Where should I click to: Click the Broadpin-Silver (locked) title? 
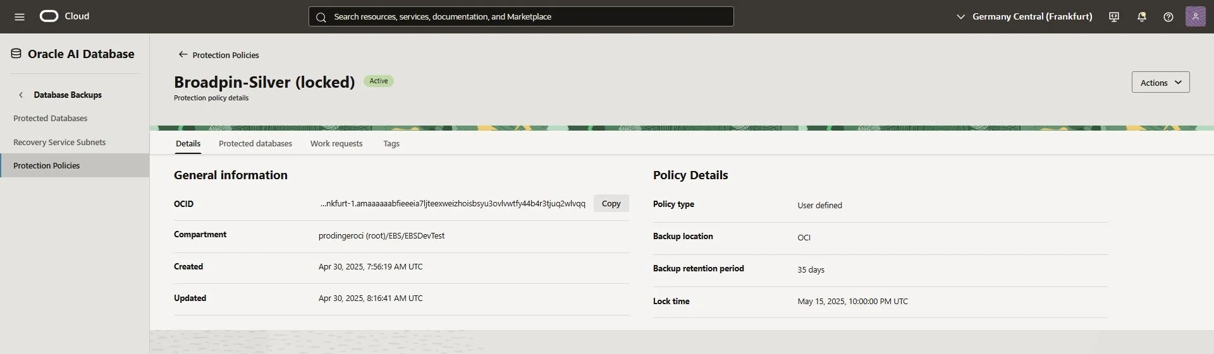pos(264,82)
